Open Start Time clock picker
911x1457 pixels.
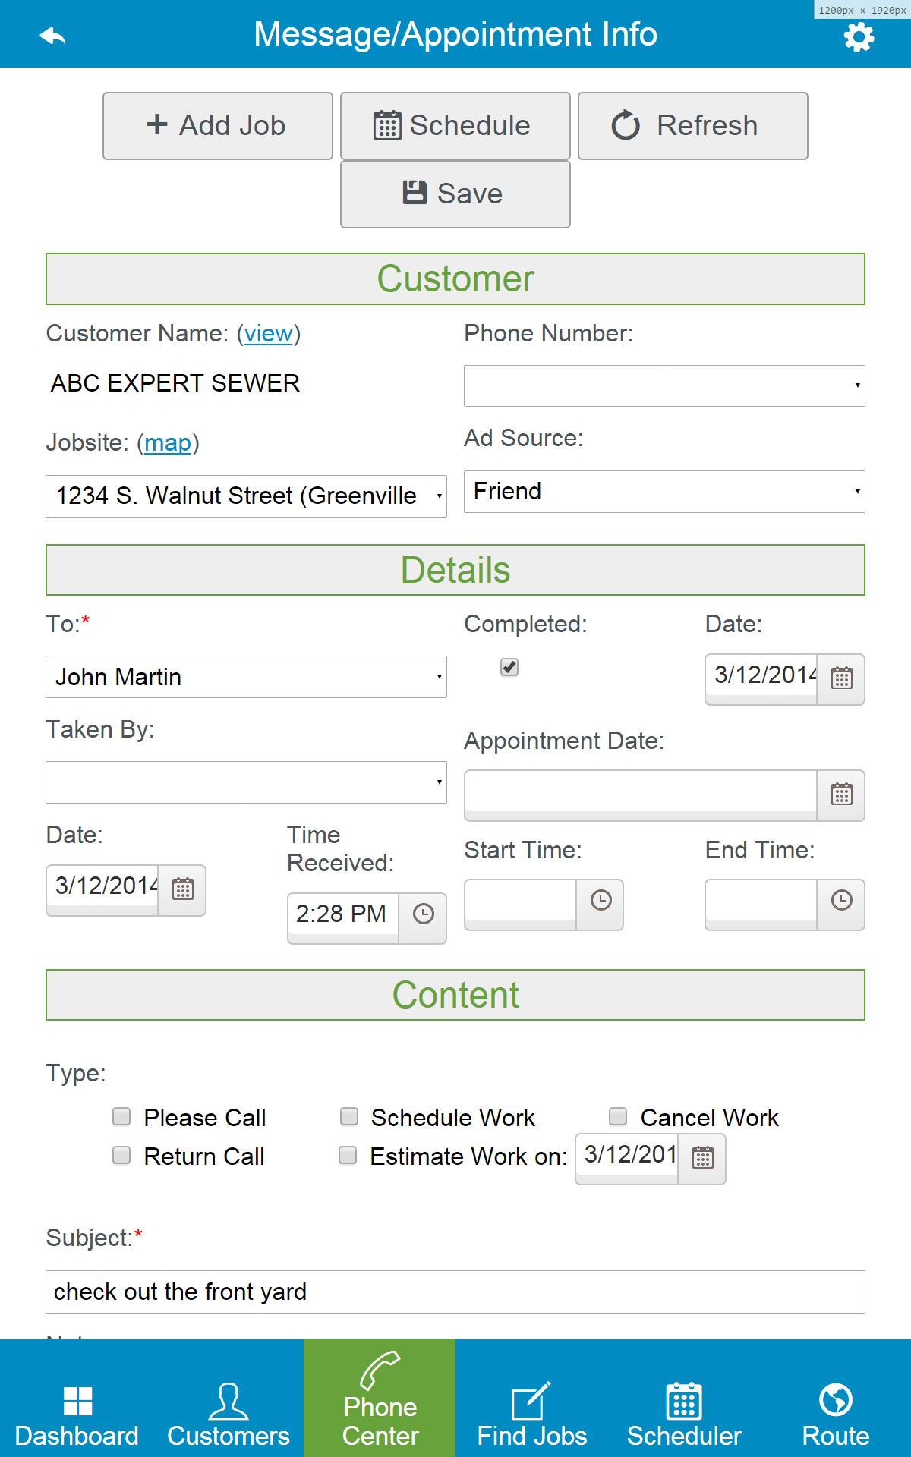pos(601,901)
